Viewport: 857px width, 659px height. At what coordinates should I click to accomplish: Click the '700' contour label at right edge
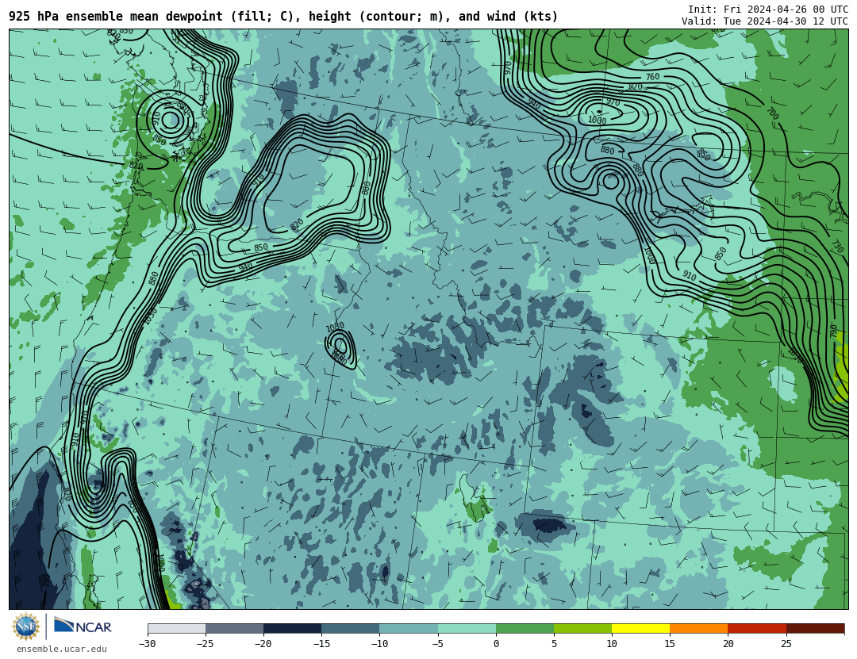coord(772,113)
